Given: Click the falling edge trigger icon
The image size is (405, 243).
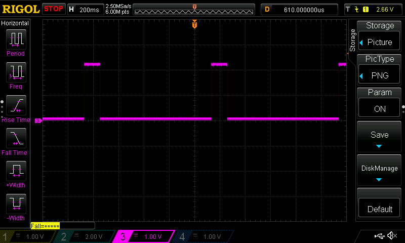Looking at the screenshot, I should click(x=357, y=10).
